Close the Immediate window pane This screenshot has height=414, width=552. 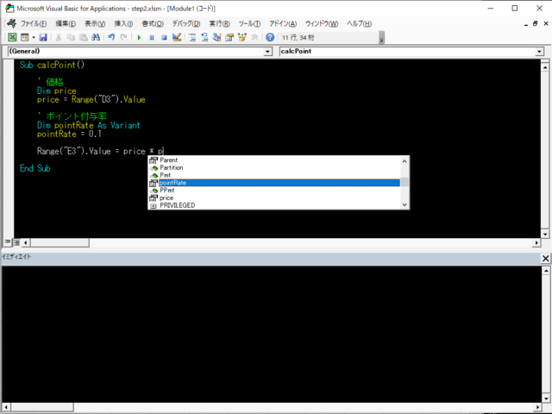[x=545, y=259]
